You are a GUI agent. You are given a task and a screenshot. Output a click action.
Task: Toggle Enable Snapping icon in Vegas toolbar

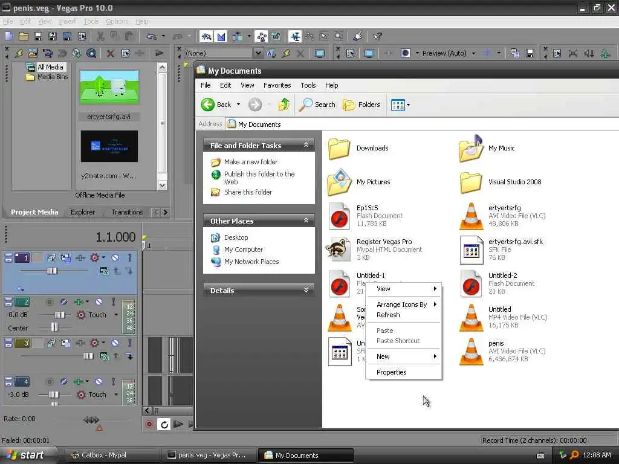pyautogui.click(x=206, y=37)
